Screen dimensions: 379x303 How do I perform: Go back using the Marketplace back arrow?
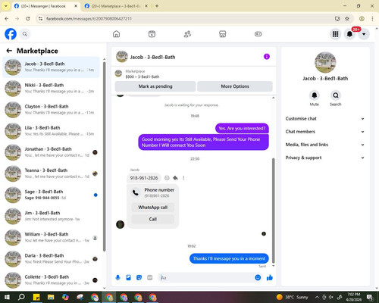pyautogui.click(x=9, y=51)
